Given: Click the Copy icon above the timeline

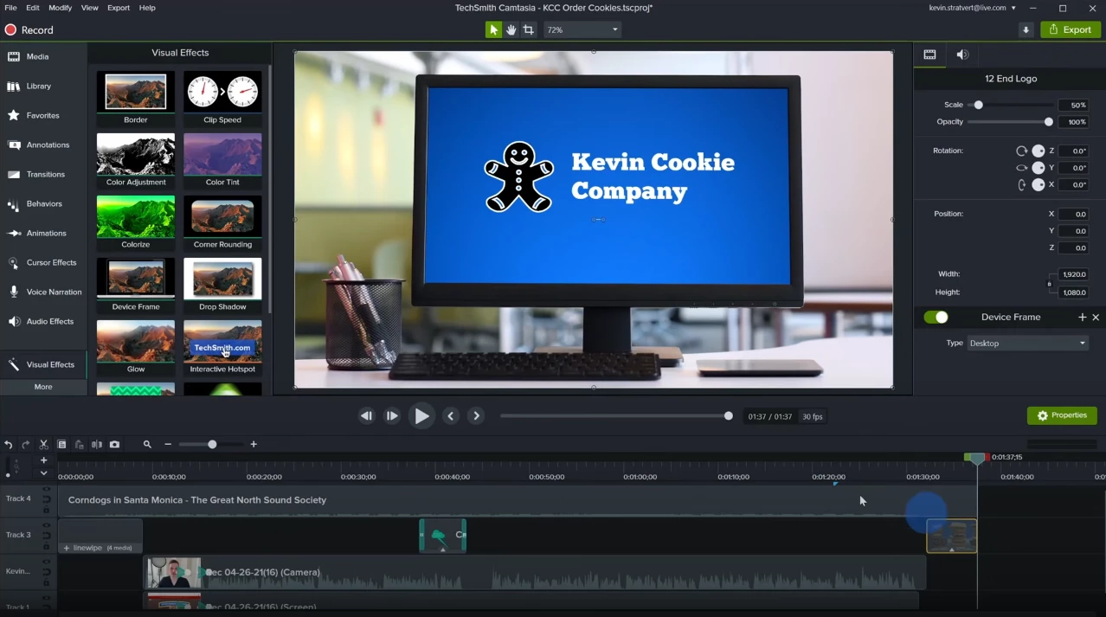Looking at the screenshot, I should click(x=61, y=444).
